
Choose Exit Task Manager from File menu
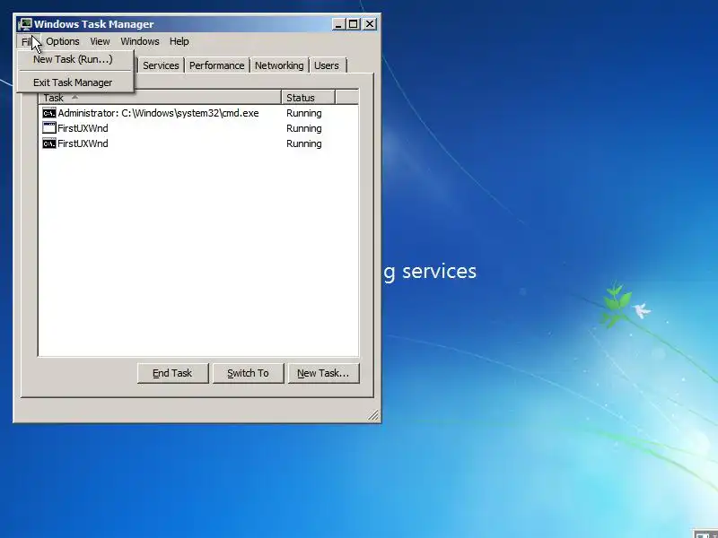pos(75,82)
